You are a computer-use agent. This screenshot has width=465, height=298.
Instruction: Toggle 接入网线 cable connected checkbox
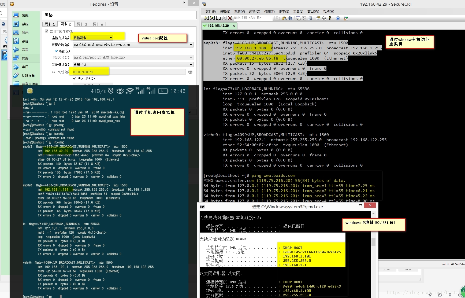pos(75,79)
